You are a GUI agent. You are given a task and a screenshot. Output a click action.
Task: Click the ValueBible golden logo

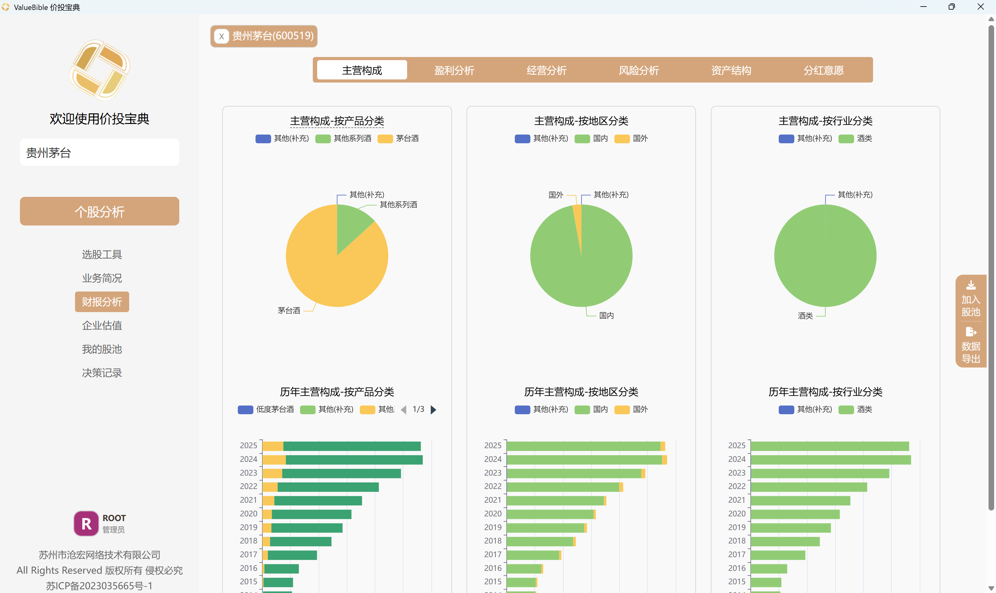pyautogui.click(x=99, y=70)
